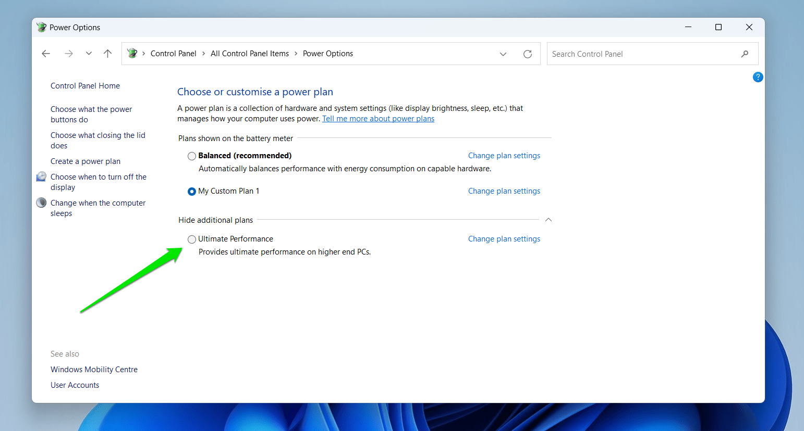
Task: Select the Balanced (recommended) power plan
Action: tap(192, 156)
